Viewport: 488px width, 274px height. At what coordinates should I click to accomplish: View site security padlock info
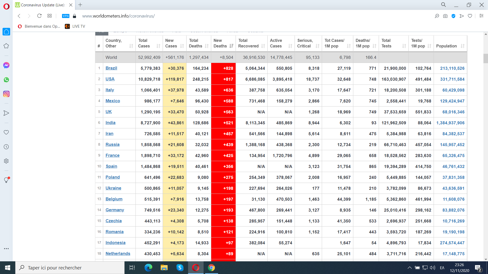pyautogui.click(x=74, y=16)
